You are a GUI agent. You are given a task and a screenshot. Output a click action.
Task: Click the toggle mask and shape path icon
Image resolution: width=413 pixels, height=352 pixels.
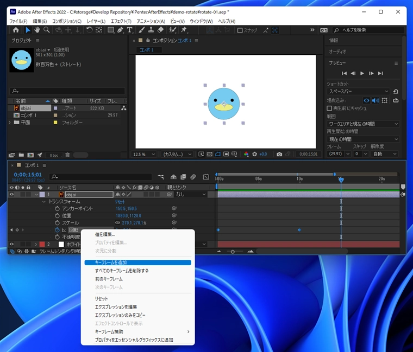218,155
